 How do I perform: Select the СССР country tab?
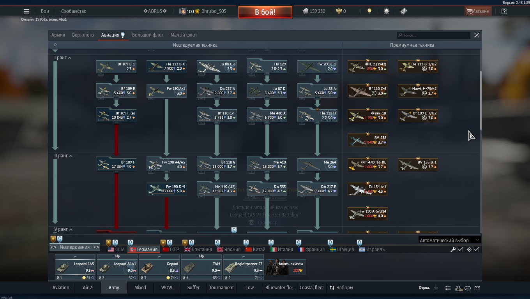(x=171, y=250)
